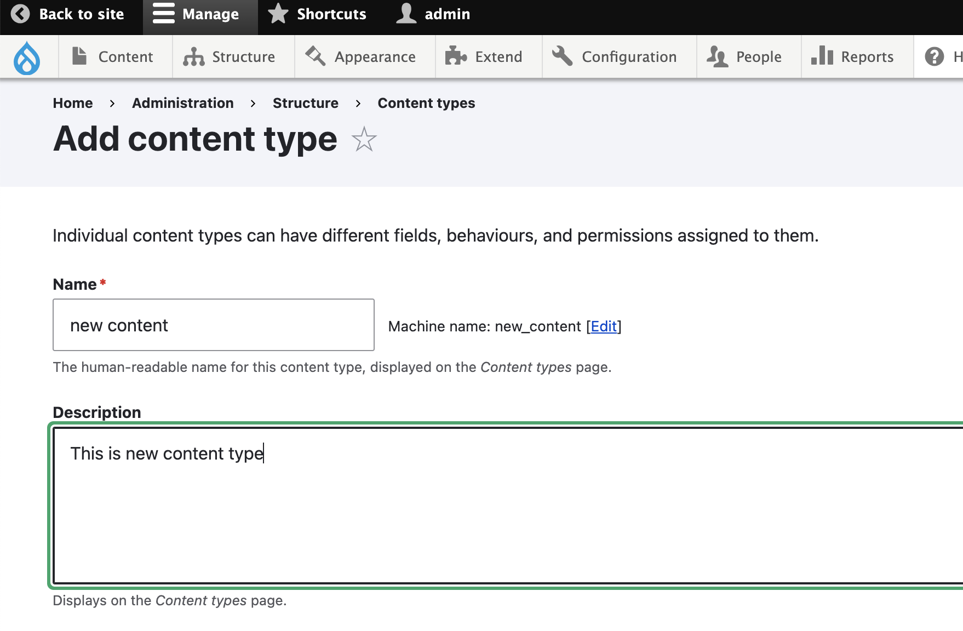Image resolution: width=963 pixels, height=631 pixels.
Task: Switch to the Manage tab
Action: coord(199,14)
